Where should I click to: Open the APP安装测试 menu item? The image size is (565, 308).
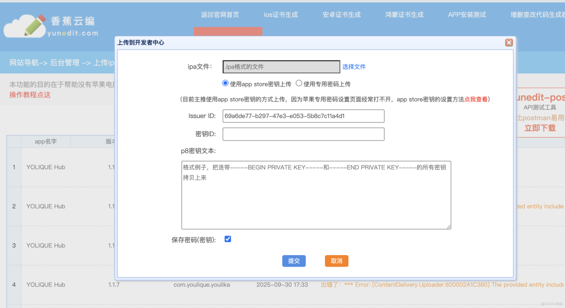(x=466, y=14)
